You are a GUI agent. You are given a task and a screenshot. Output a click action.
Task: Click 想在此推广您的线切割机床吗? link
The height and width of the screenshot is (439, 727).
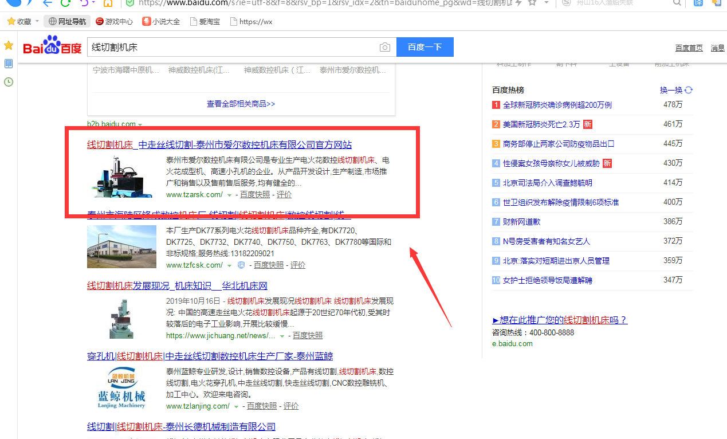coord(560,320)
